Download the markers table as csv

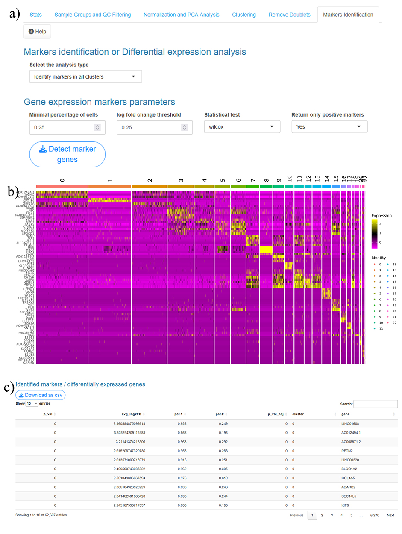(x=40, y=395)
